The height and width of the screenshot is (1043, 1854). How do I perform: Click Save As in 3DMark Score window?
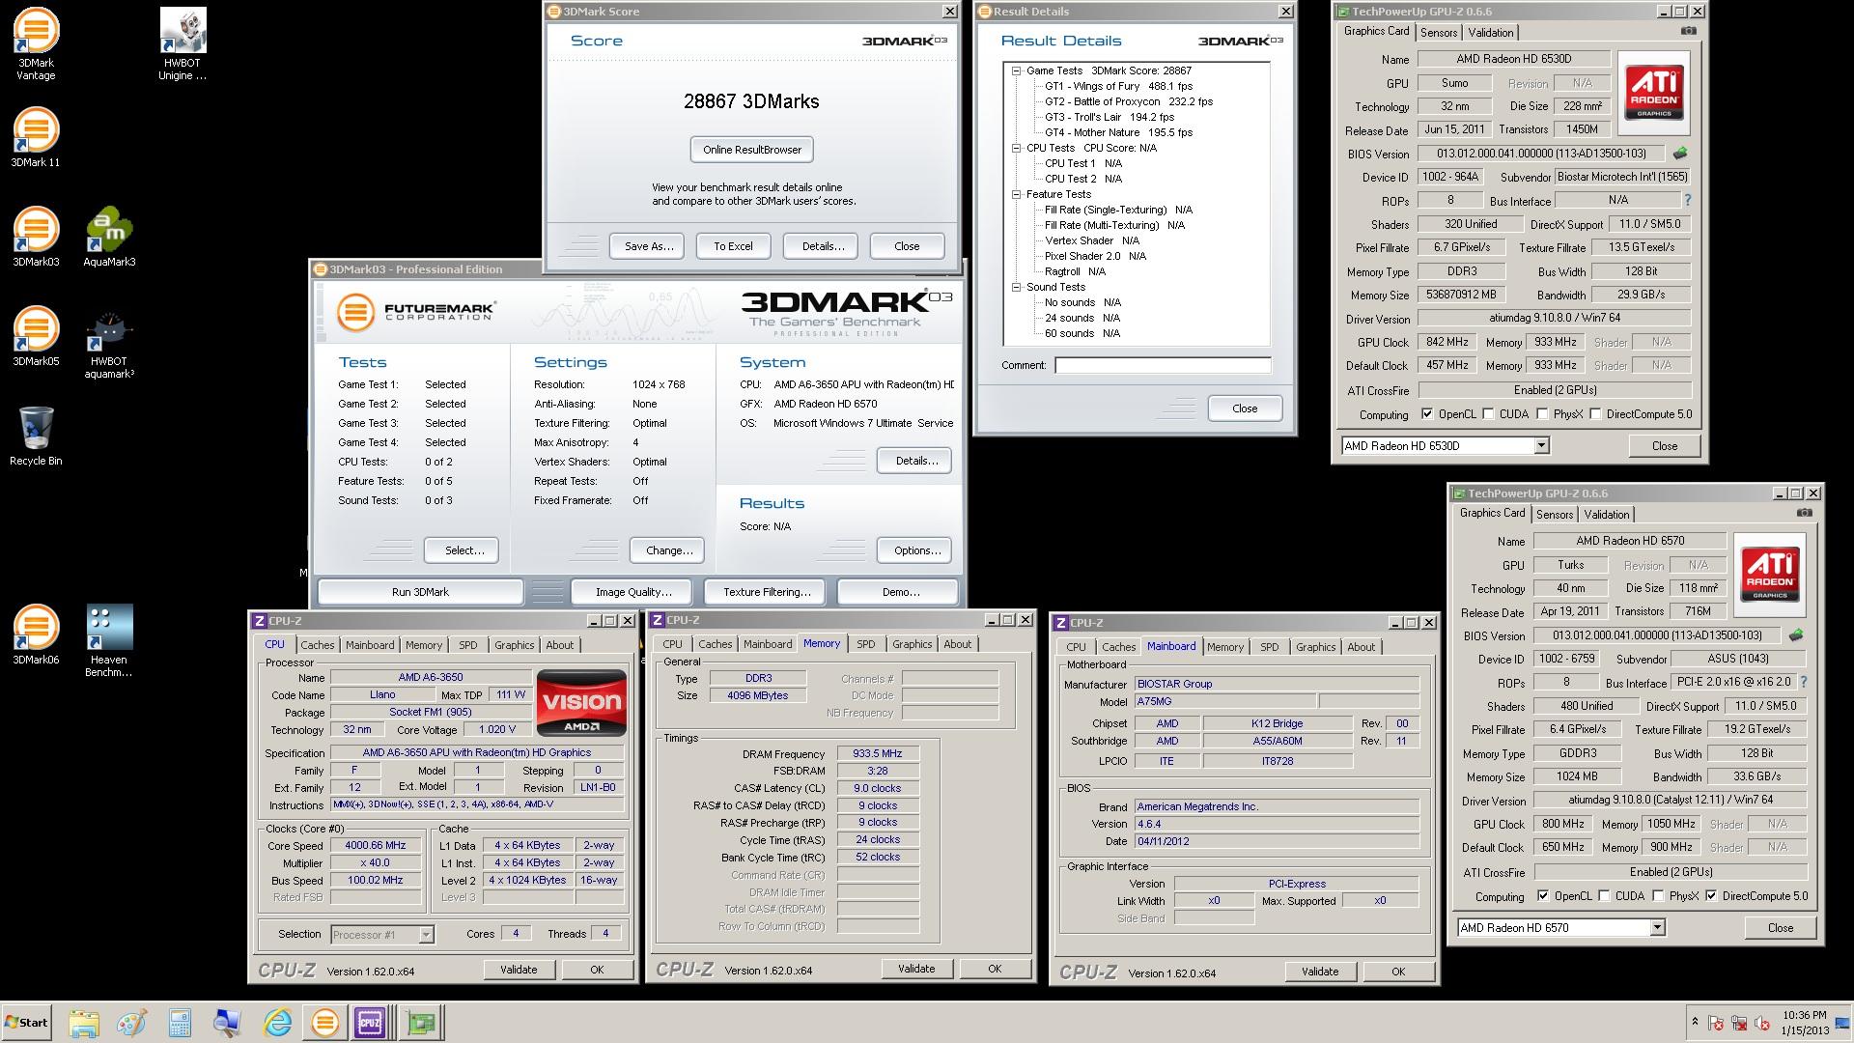[648, 246]
